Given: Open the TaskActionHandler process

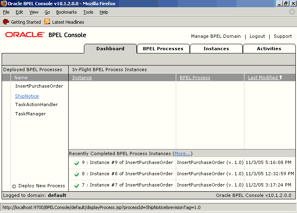Looking at the screenshot, I should pos(37,104).
